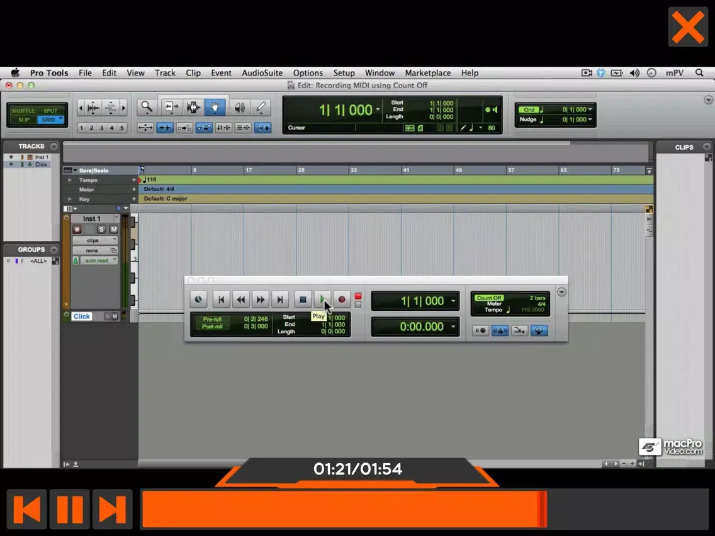Click Rewind in Transport window
The height and width of the screenshot is (536, 715).
(241, 299)
